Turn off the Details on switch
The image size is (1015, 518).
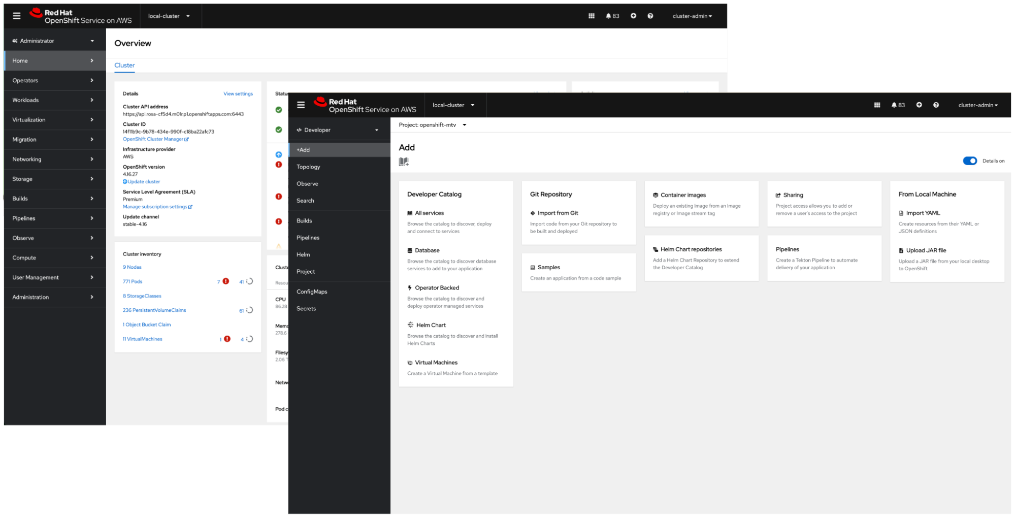pyautogui.click(x=969, y=161)
